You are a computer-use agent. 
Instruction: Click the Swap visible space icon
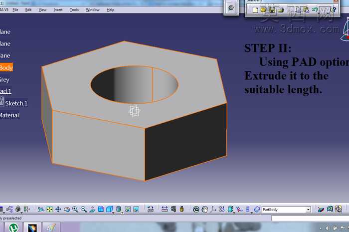[x=136, y=209]
